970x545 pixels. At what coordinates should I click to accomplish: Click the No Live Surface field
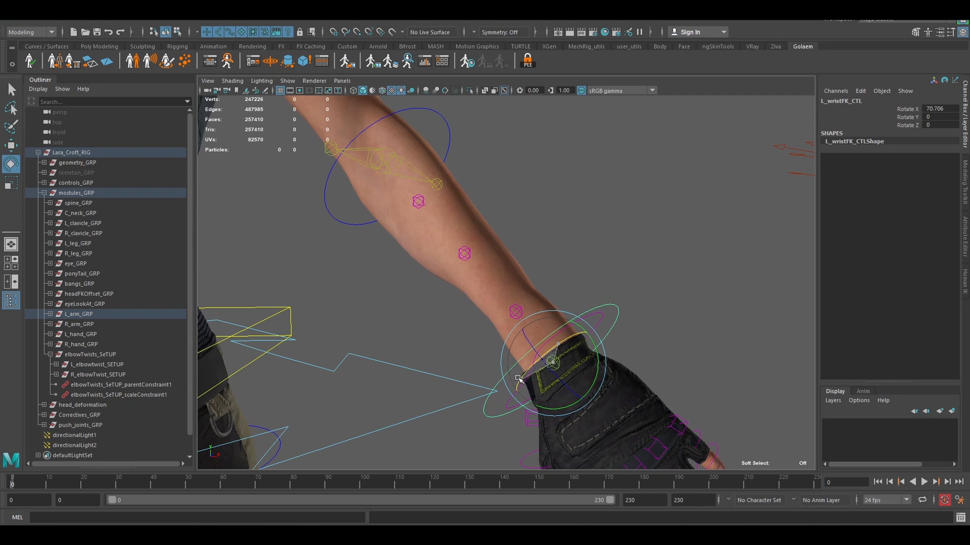(x=432, y=32)
